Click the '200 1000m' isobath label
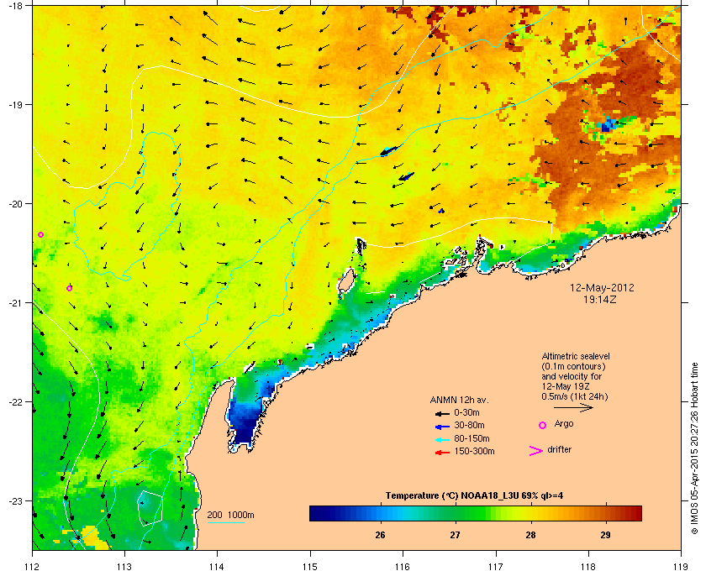706x571 pixels. pyautogui.click(x=230, y=516)
